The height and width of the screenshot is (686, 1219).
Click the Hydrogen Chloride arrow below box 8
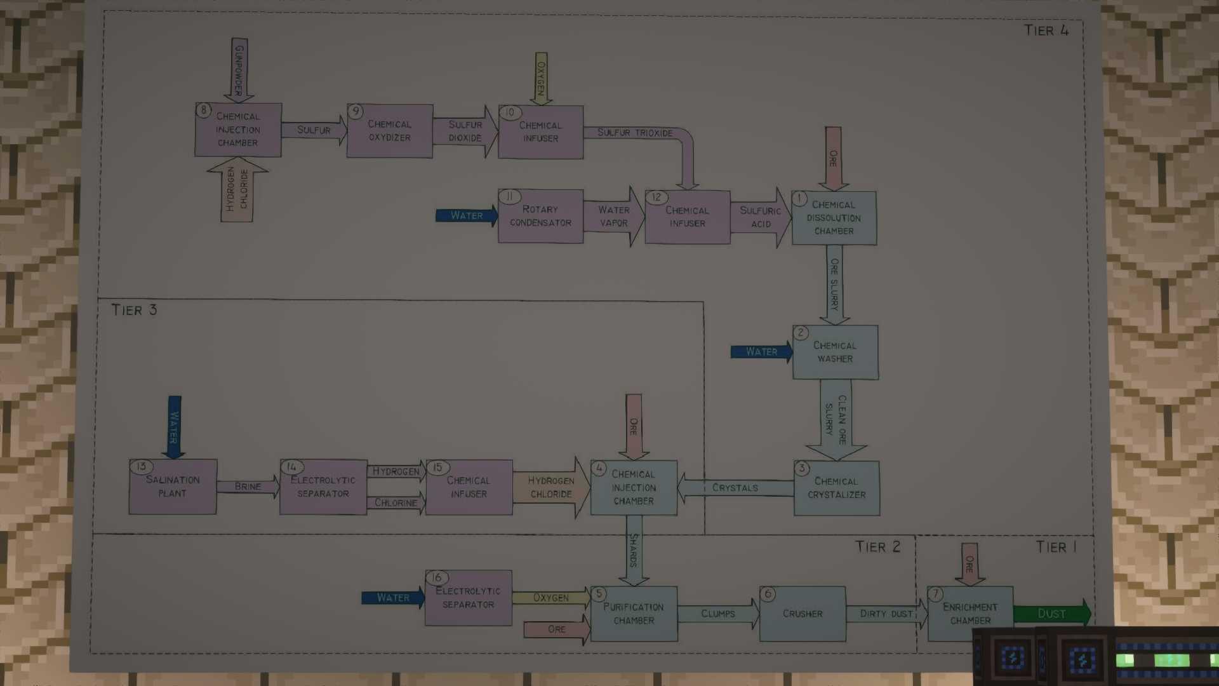point(237,190)
